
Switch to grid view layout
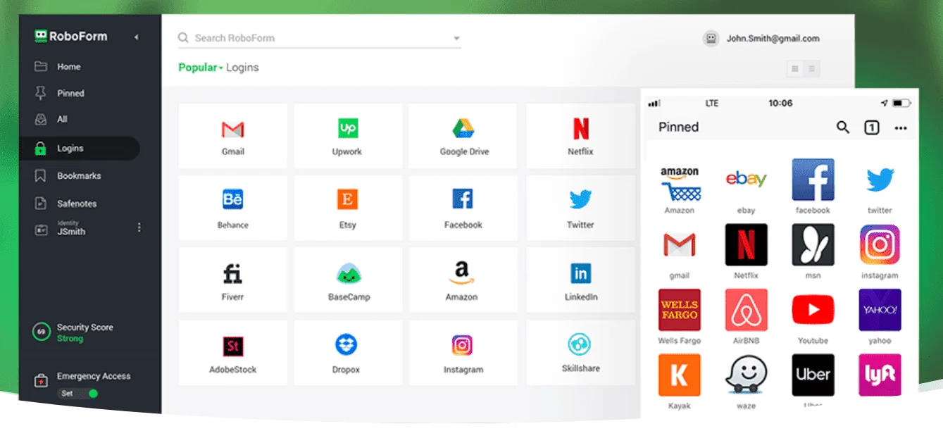coord(795,69)
